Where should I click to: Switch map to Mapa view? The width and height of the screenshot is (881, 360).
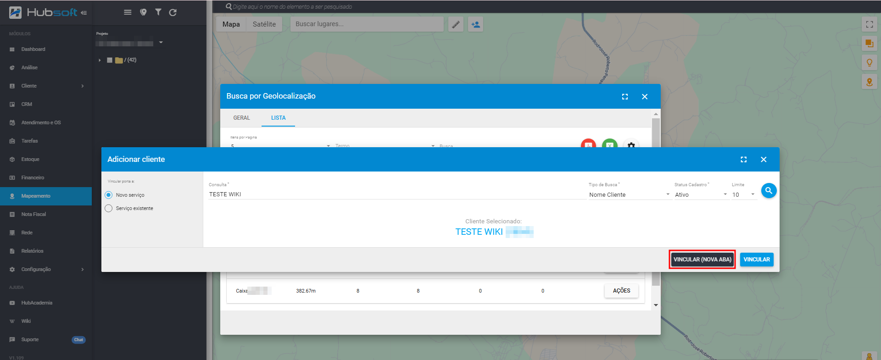(x=231, y=24)
